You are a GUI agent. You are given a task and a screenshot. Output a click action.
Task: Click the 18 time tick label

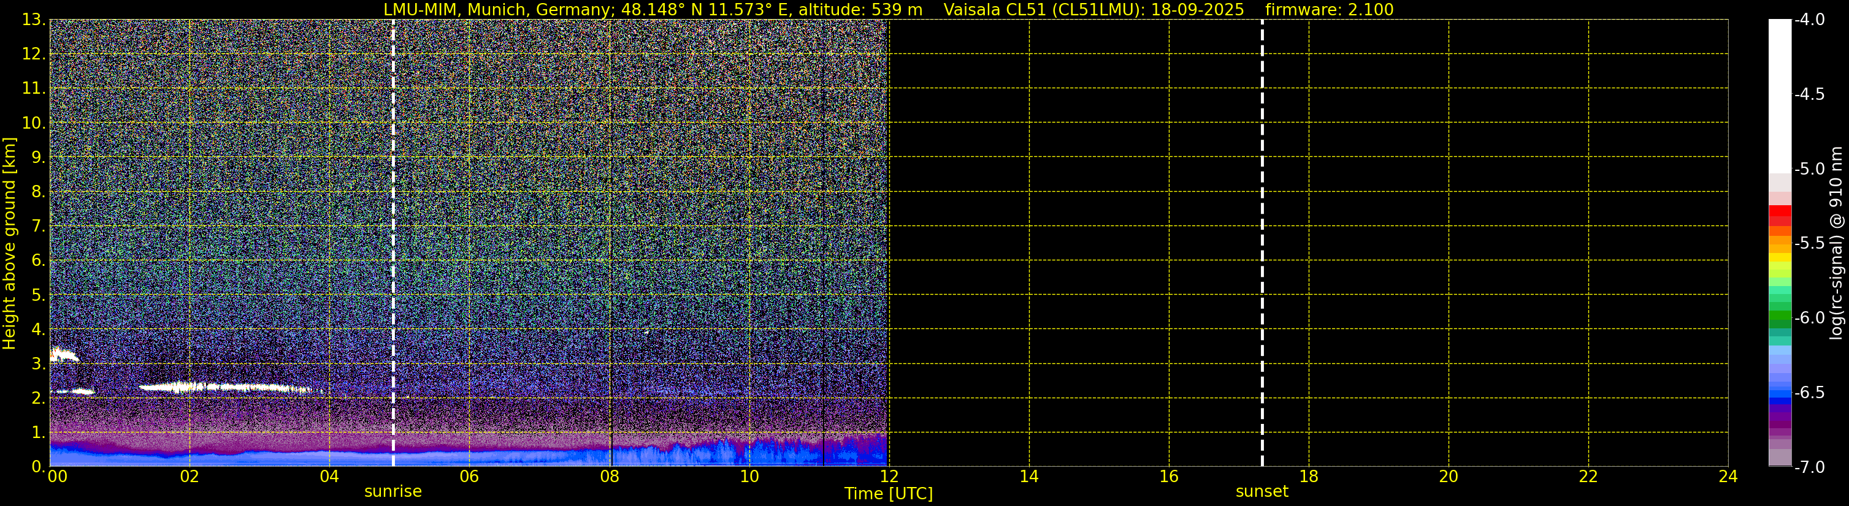tap(1309, 477)
